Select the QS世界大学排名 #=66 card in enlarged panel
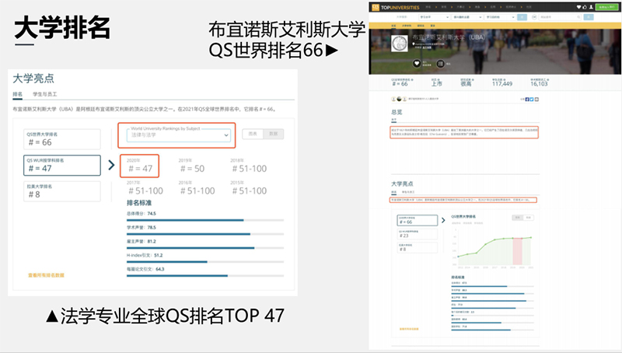 click(62, 139)
